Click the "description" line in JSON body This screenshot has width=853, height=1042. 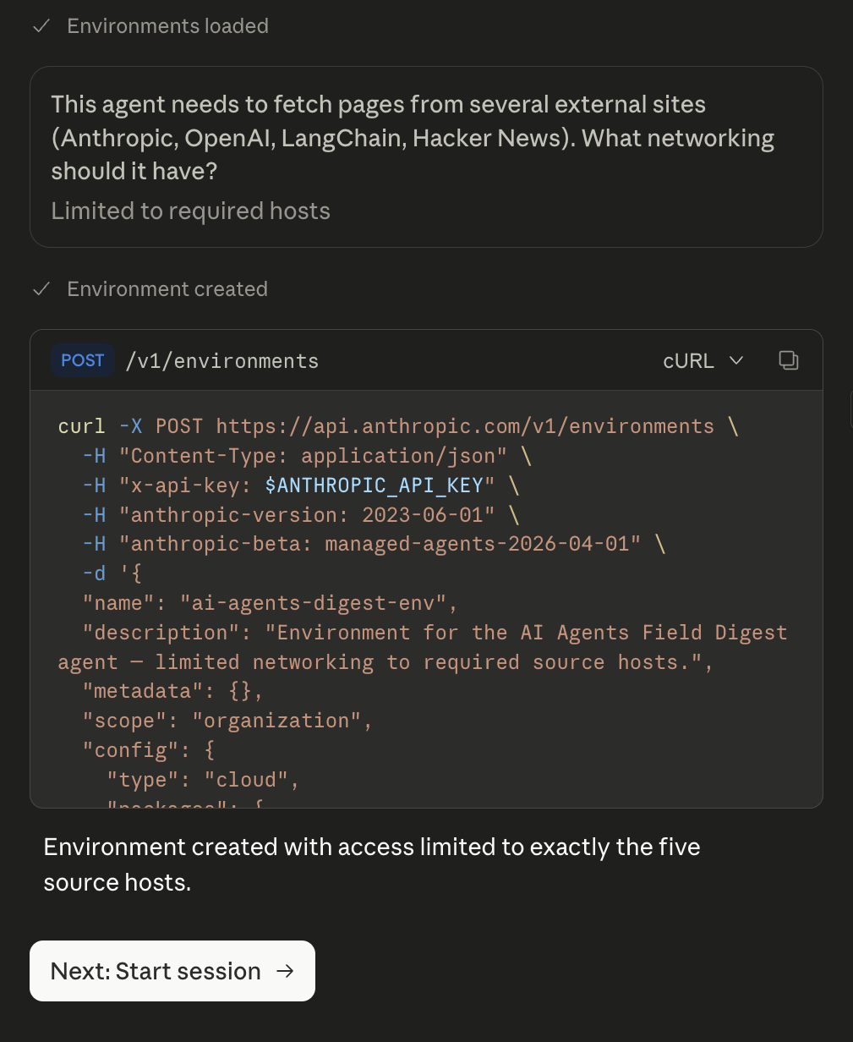coord(423,647)
